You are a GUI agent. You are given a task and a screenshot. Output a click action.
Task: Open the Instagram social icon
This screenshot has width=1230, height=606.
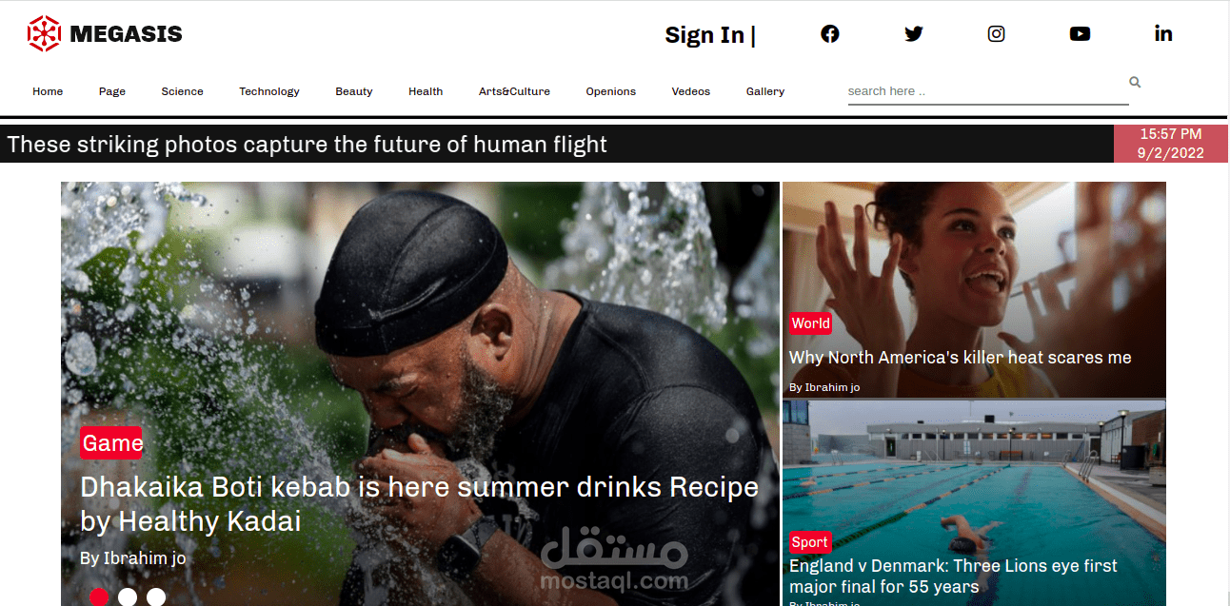coord(996,34)
